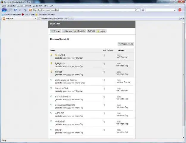The height and width of the screenshot is (143, 186).
Task: Click the LETZTER column header
Action: coord(121,50)
